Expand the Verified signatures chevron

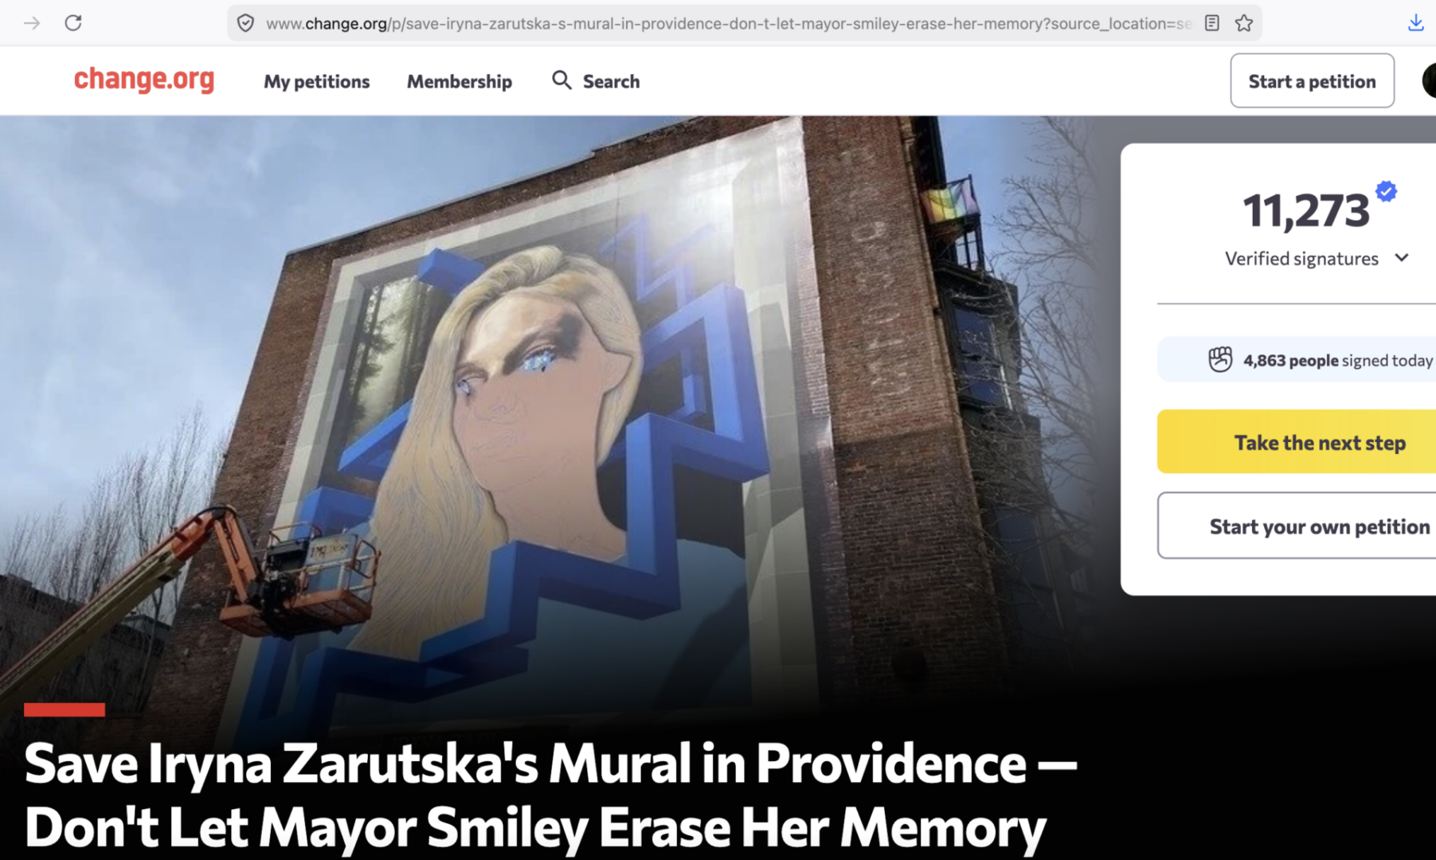click(x=1402, y=258)
